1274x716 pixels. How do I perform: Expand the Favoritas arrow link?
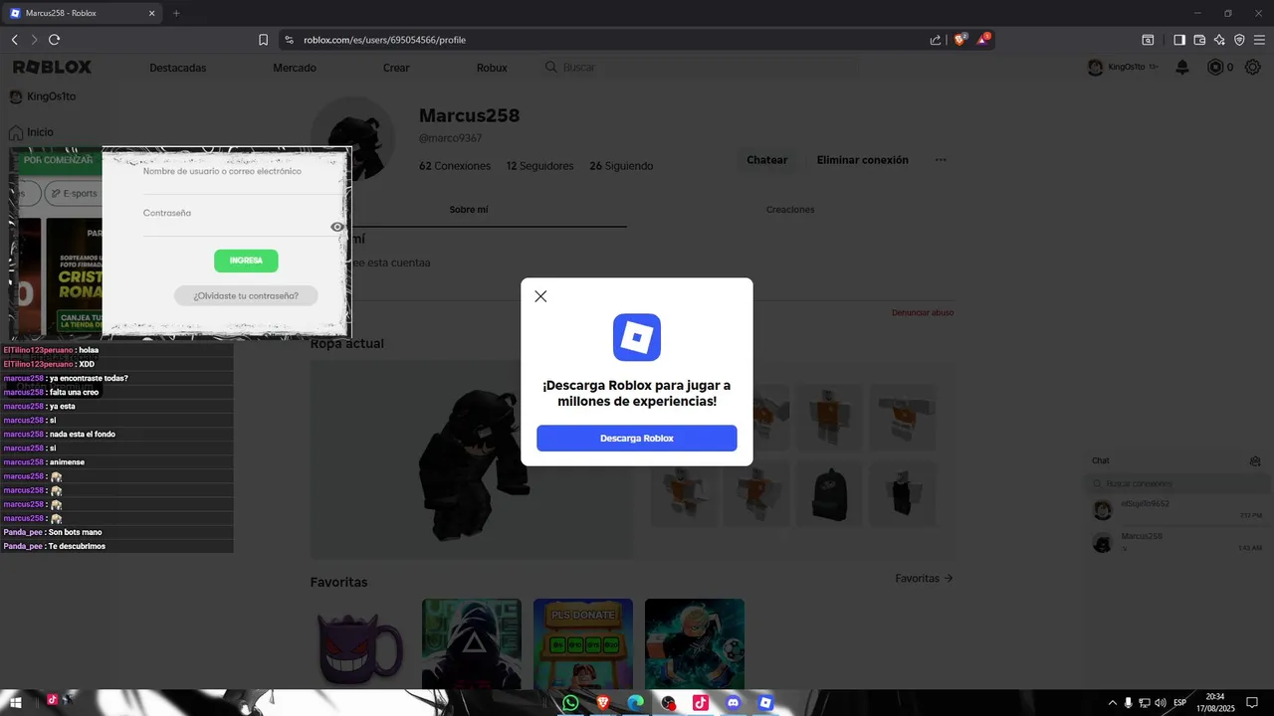click(x=924, y=578)
